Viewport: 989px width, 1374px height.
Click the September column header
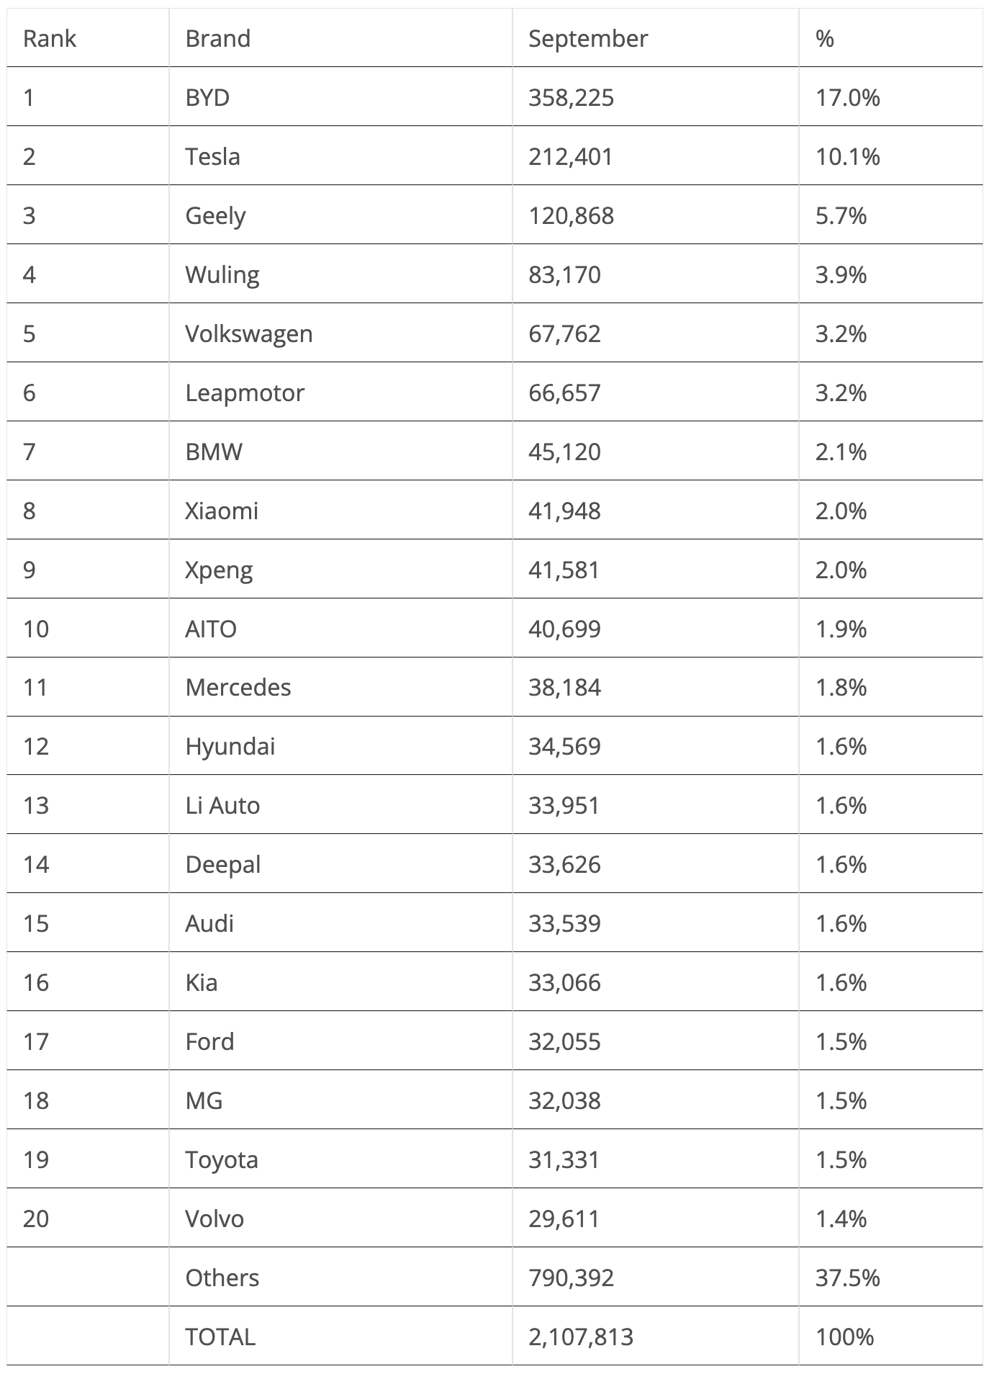click(587, 38)
